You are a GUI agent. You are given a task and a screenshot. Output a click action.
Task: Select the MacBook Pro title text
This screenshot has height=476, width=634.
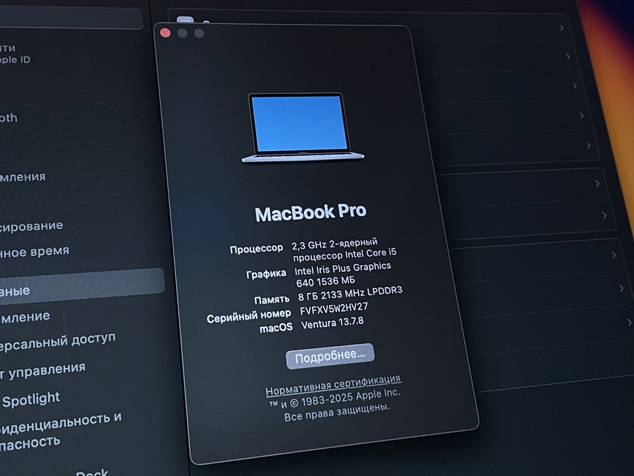(311, 212)
